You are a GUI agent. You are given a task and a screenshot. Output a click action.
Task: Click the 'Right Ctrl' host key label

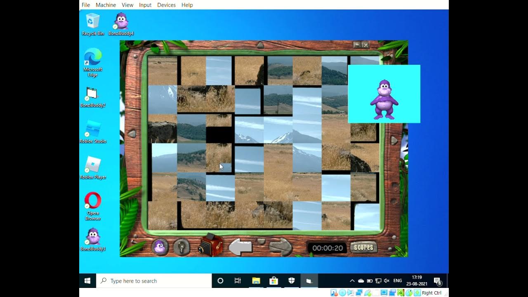431,293
